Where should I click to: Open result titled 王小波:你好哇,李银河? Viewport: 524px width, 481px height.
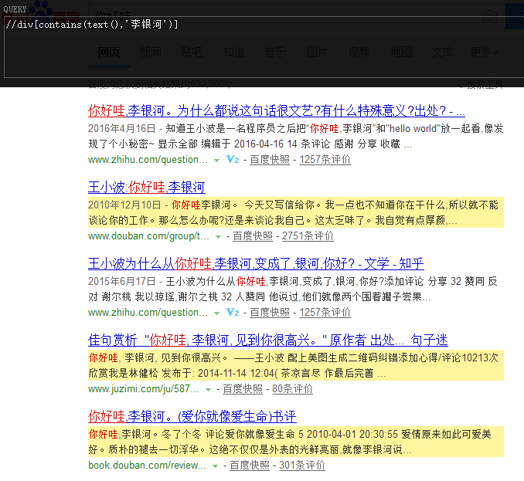(147, 187)
